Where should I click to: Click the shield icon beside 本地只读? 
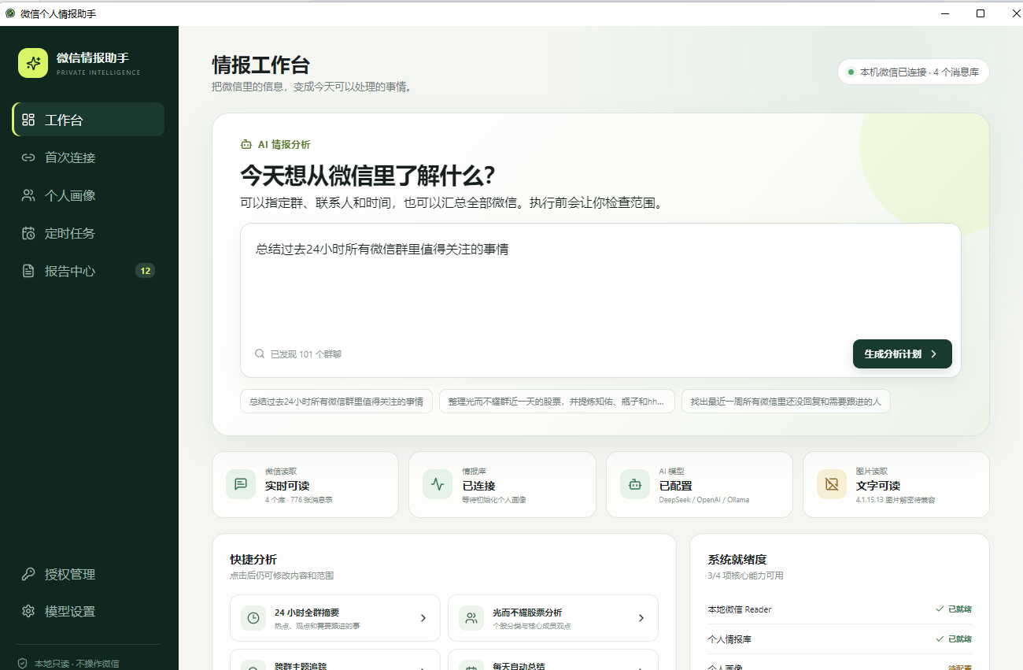click(x=23, y=664)
